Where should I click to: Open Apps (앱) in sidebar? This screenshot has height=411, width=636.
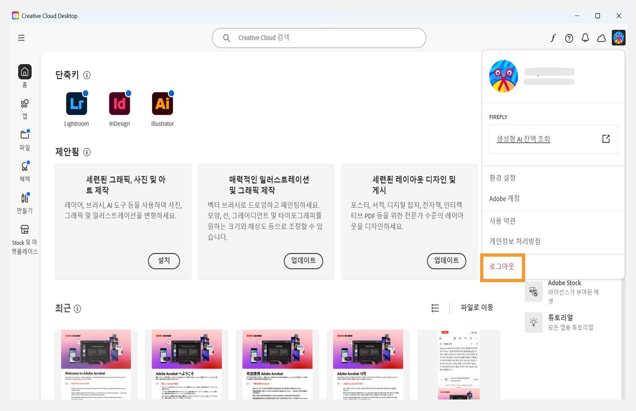[x=25, y=109]
